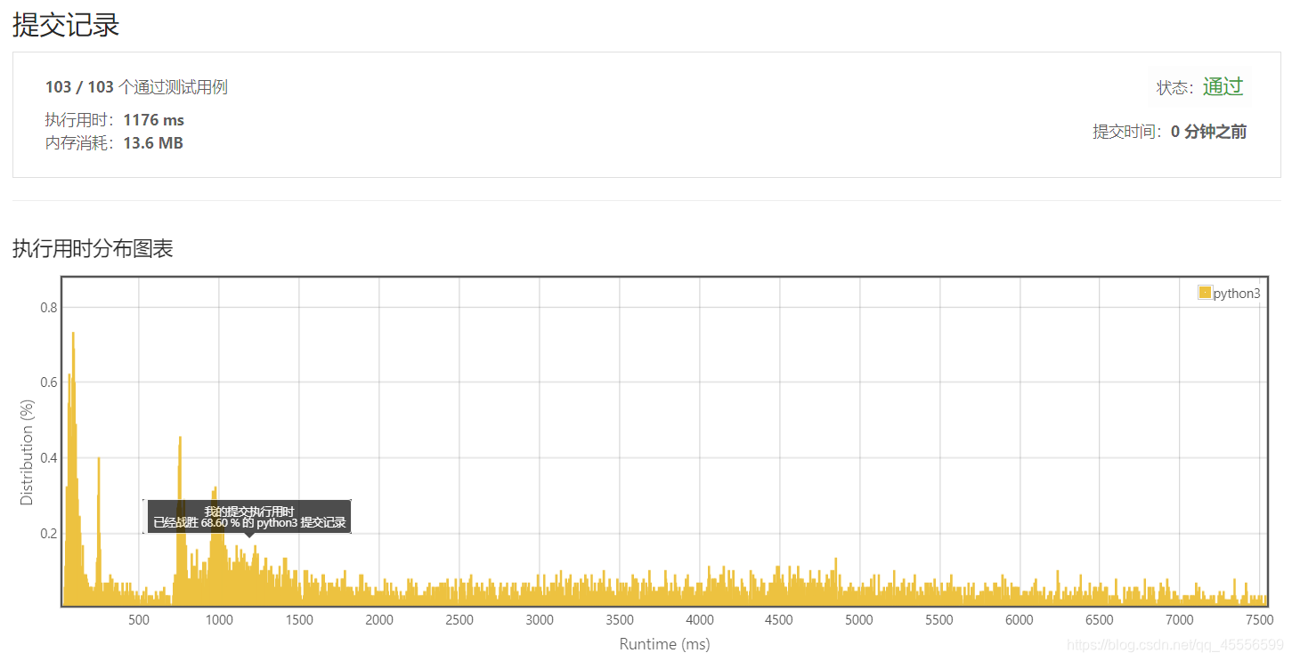
Task: Click the 0 分钟之前 submission time
Action: (x=1208, y=132)
